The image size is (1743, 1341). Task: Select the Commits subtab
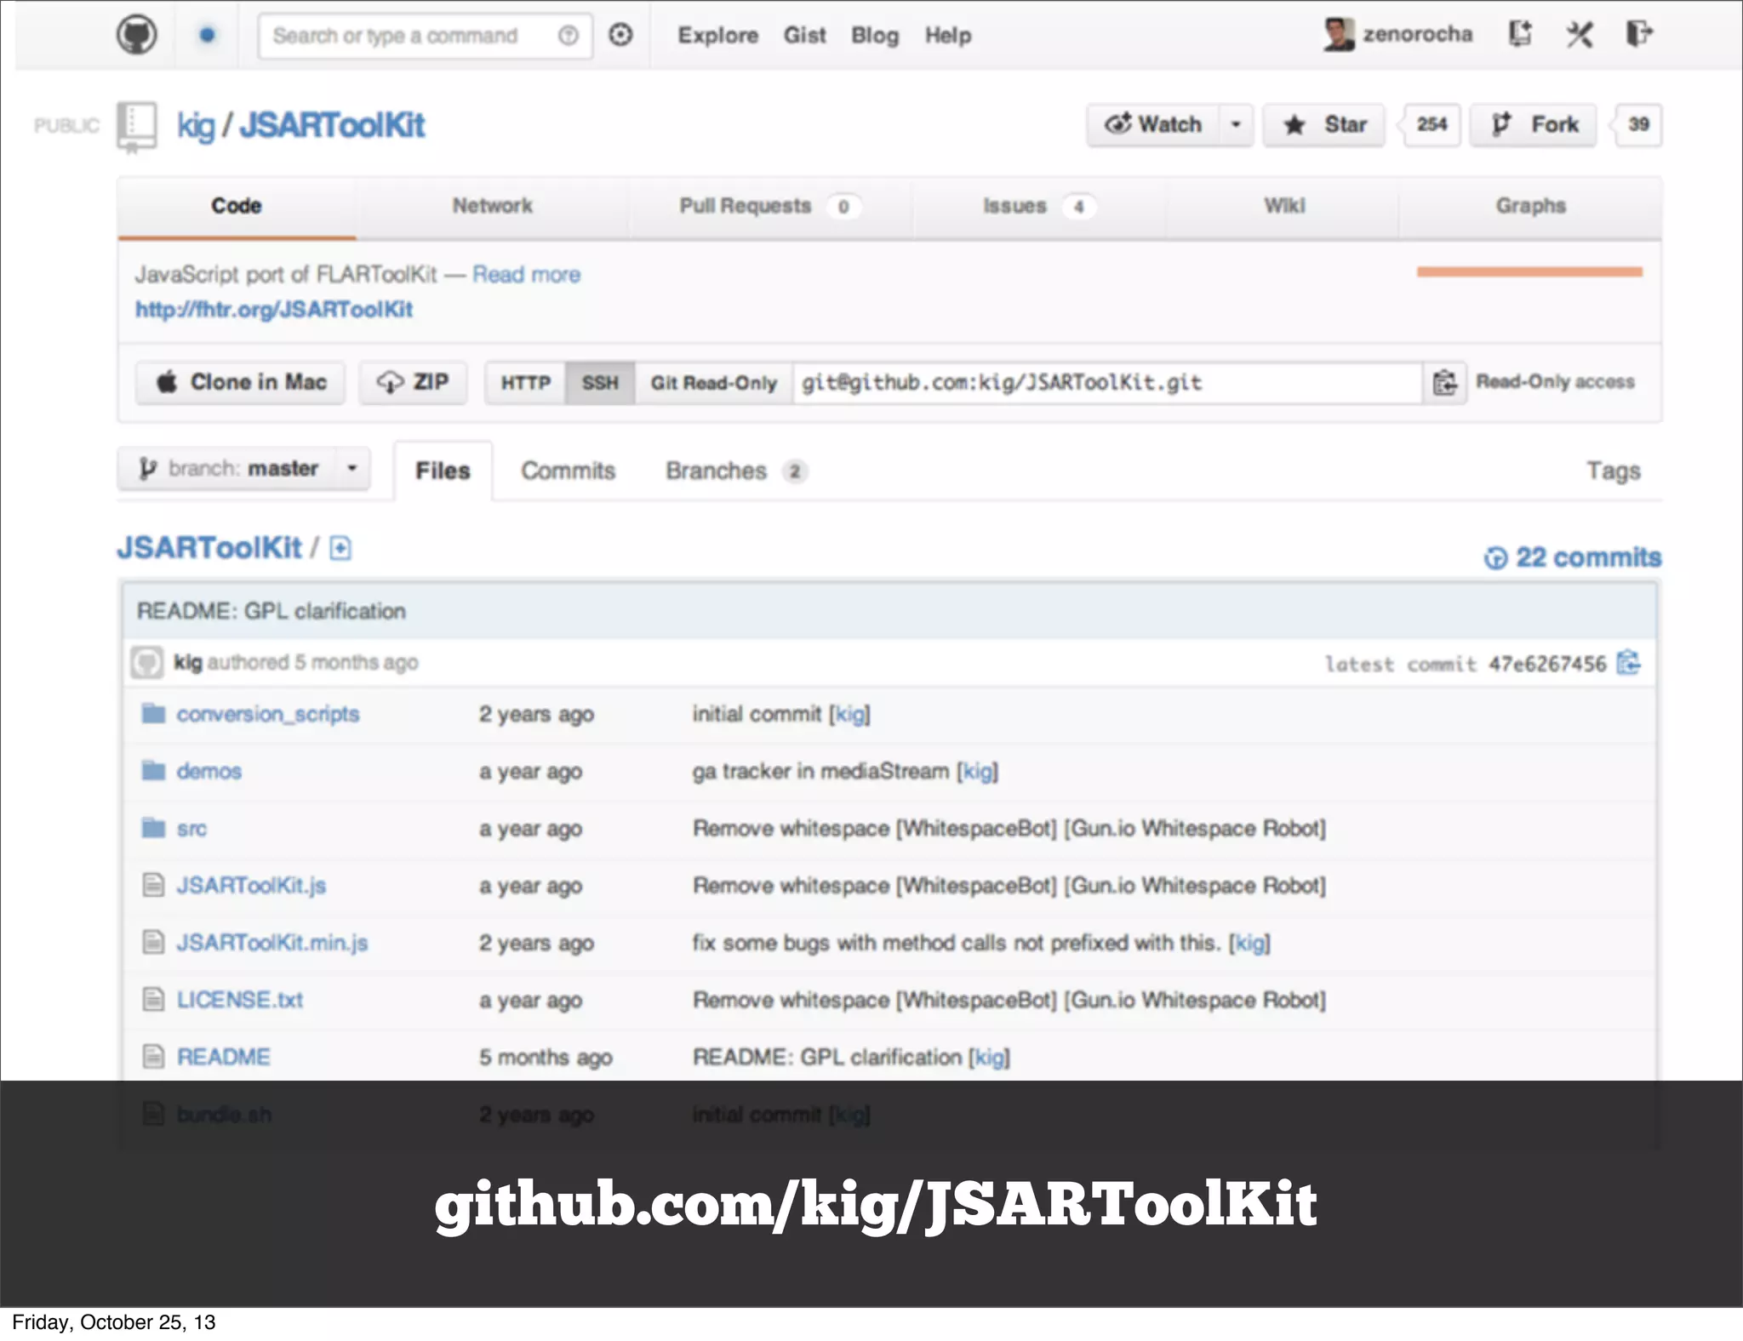coord(568,471)
